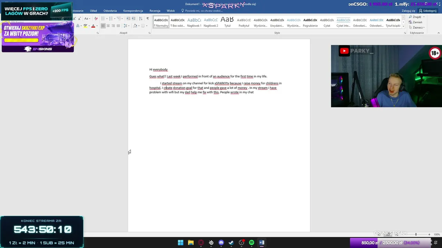Apply shading paint bucket
Viewport: 442px width, 248px height.
point(135,26)
